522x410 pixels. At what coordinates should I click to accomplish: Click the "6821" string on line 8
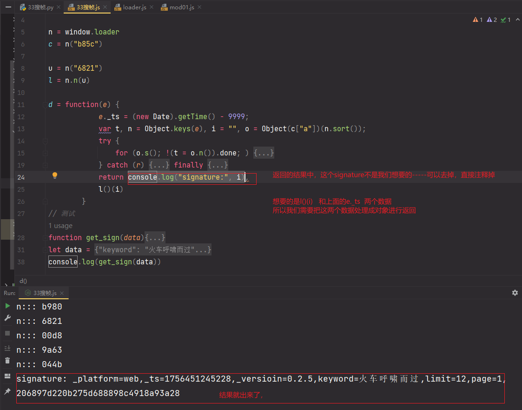click(86, 68)
